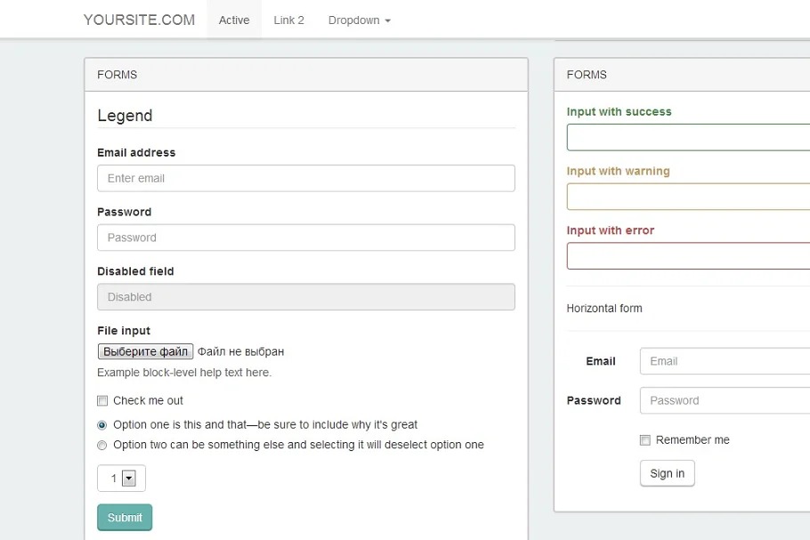
Task: Open the number select dropdown arrow
Action: click(x=128, y=479)
